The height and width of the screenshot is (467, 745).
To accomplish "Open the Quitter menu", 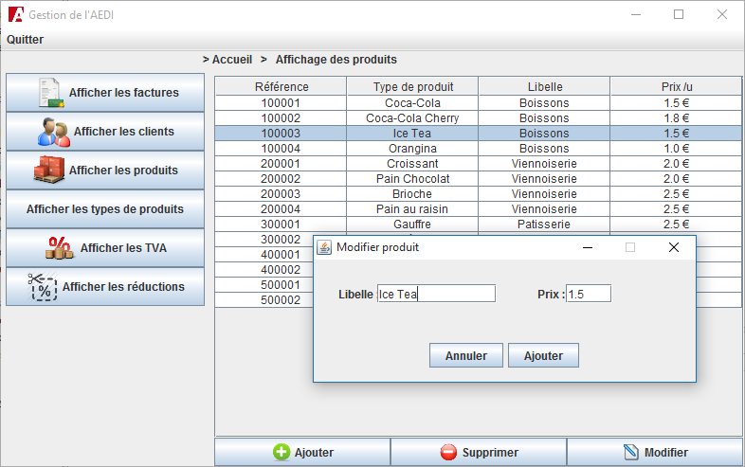I will [26, 40].
